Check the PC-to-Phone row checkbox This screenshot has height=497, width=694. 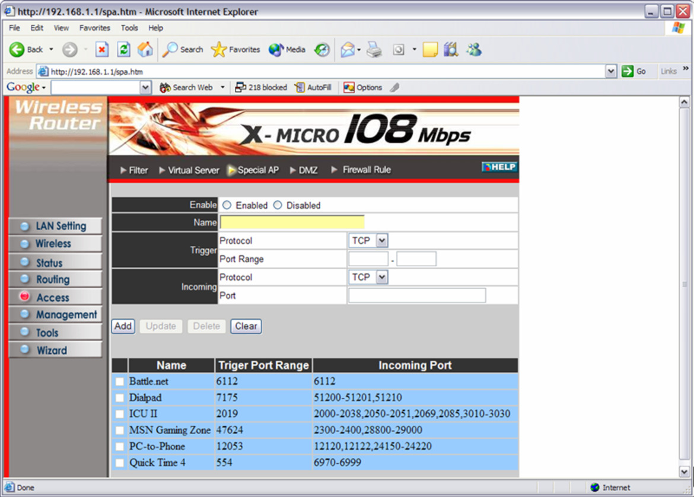pyautogui.click(x=119, y=447)
